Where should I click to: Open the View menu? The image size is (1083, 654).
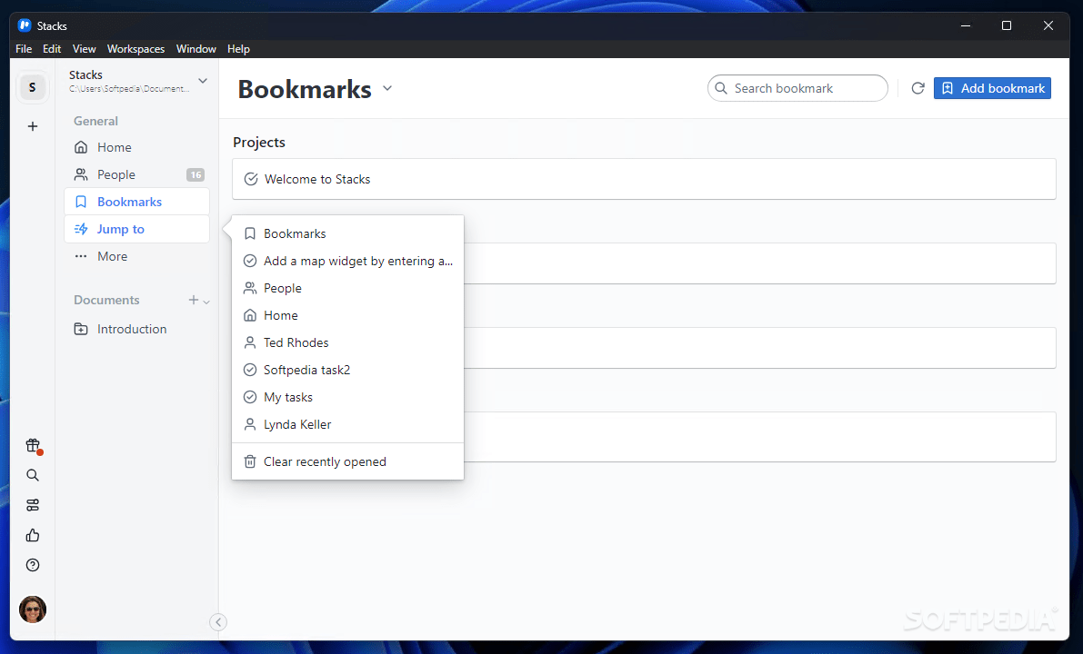pyautogui.click(x=85, y=49)
